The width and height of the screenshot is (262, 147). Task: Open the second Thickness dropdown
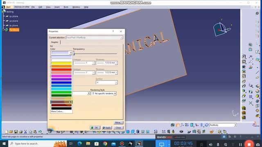point(116,73)
